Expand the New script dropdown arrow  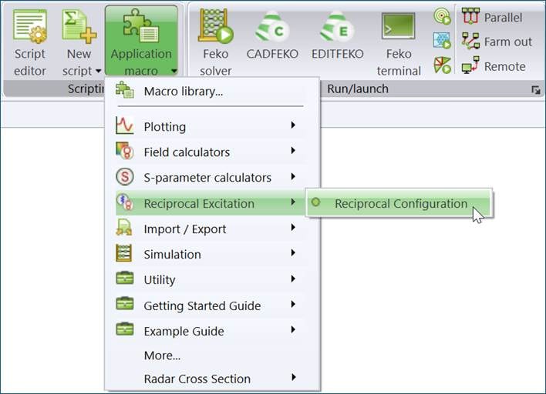[x=99, y=71]
